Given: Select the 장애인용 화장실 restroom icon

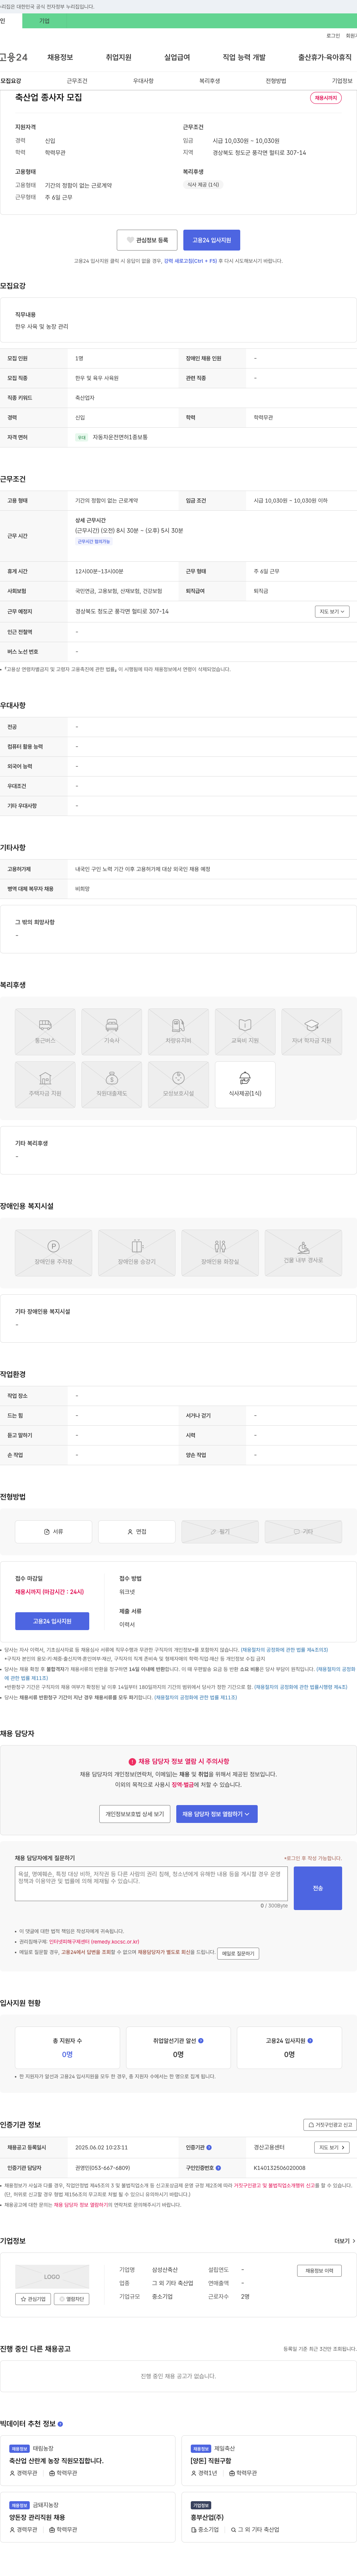Looking at the screenshot, I should point(220,1253).
